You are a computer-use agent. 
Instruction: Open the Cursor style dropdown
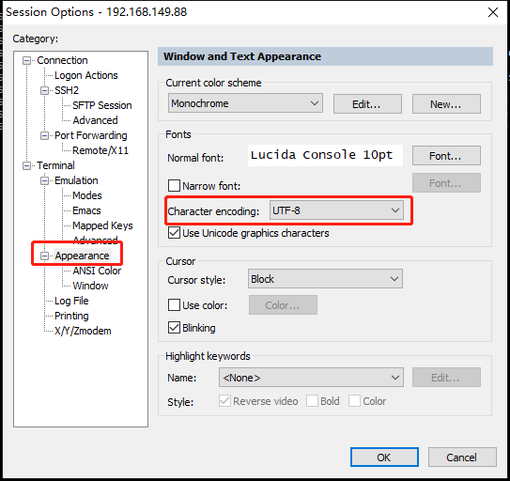point(325,279)
